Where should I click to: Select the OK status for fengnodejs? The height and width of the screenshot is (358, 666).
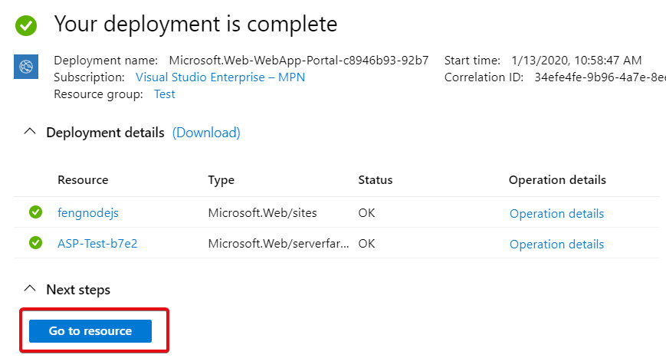click(x=366, y=213)
